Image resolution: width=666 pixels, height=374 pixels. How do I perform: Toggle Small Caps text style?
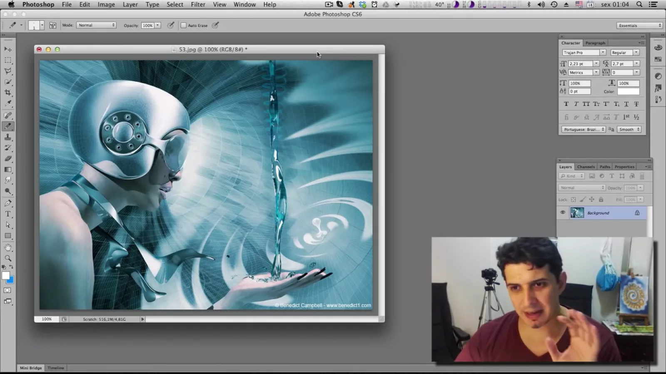tap(596, 104)
